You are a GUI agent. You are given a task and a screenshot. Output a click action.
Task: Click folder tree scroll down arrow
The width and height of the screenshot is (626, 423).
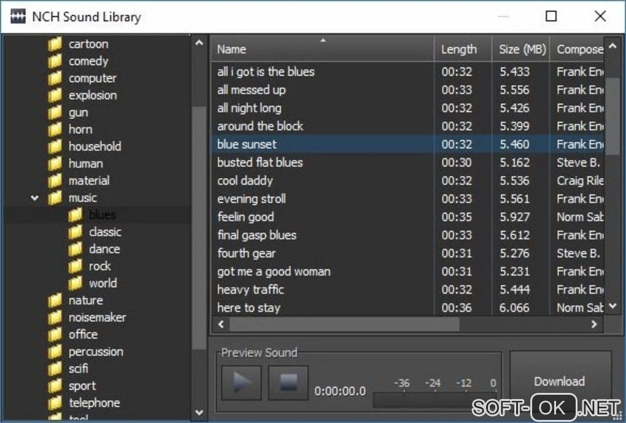click(x=199, y=412)
